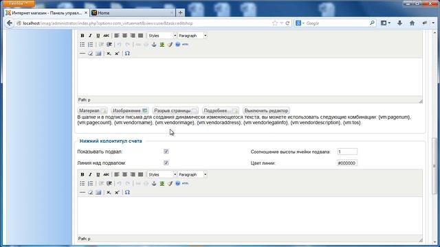Click superscript button in upper editor

click(117, 54)
